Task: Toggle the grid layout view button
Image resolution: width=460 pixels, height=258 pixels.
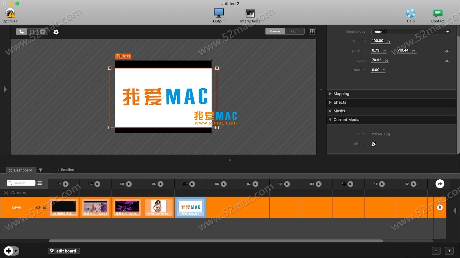Action: (x=312, y=31)
